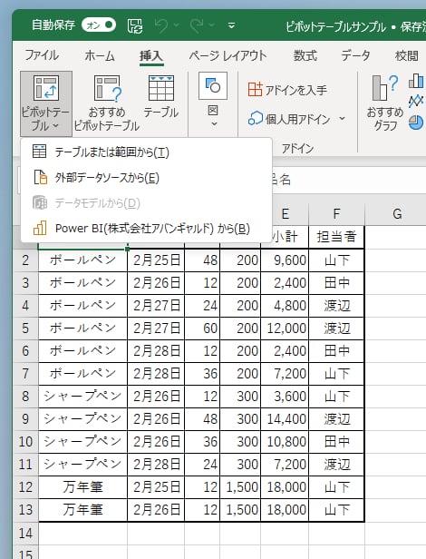
Task: Click the 外部データソース document icon
Action: [x=40, y=177]
